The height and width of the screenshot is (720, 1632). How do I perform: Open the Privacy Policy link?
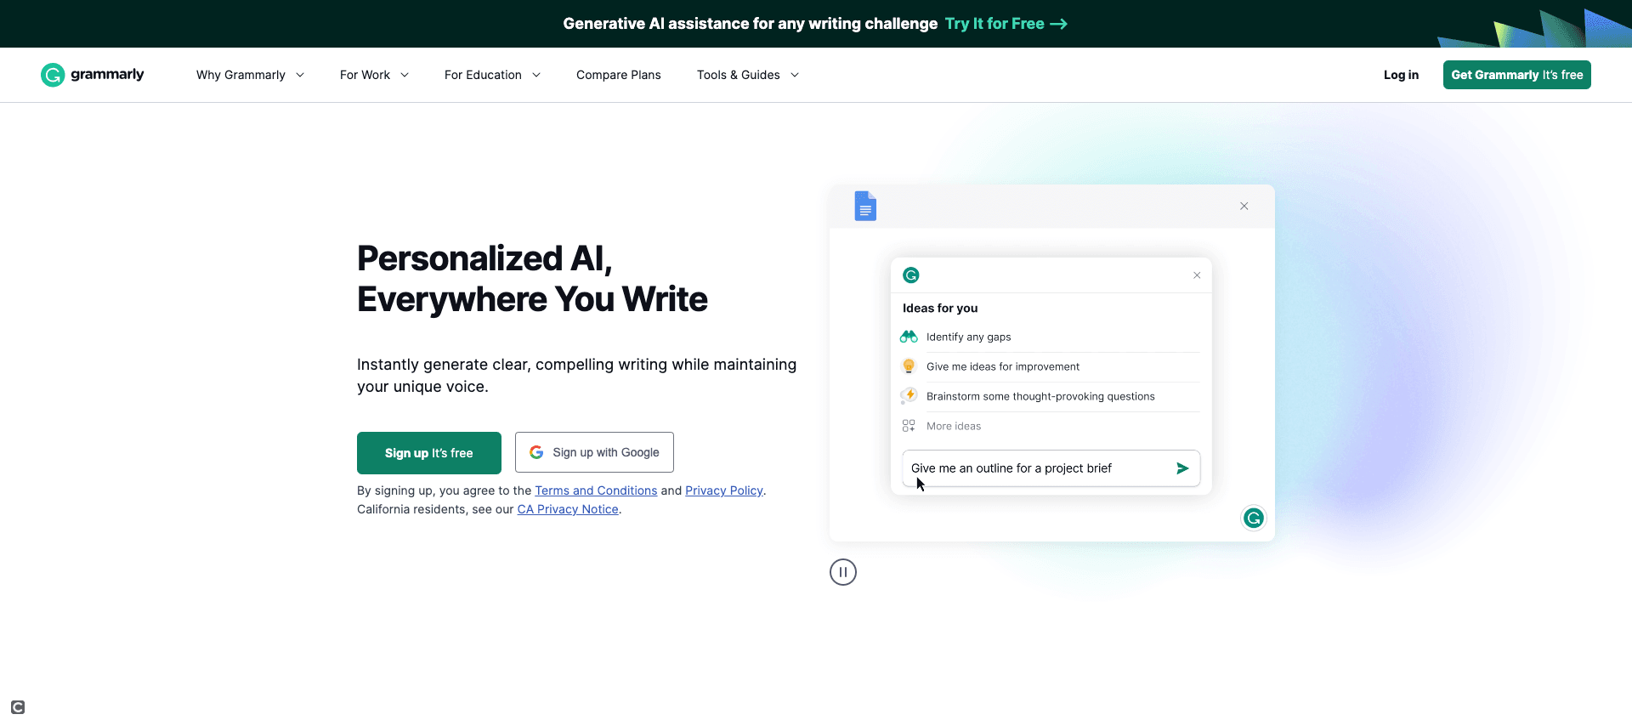pyautogui.click(x=724, y=490)
